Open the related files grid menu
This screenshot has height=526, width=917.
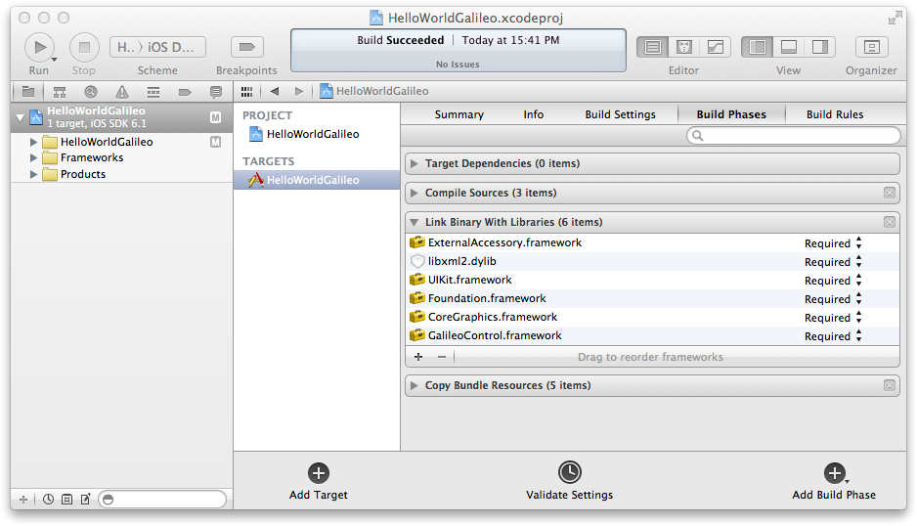246,91
